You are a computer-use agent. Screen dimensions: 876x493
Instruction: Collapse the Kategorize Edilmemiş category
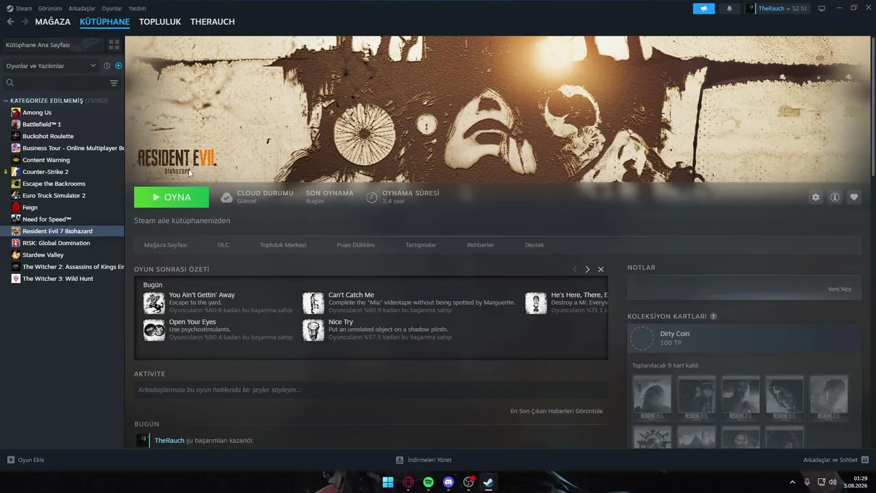tap(6, 101)
